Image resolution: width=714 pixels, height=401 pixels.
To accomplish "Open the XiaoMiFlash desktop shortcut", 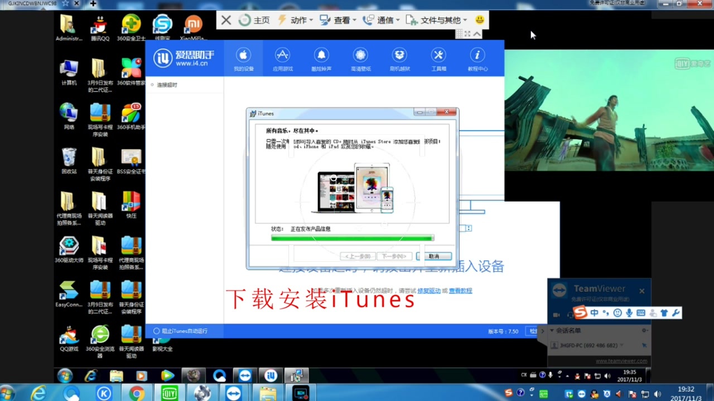I will [x=193, y=28].
